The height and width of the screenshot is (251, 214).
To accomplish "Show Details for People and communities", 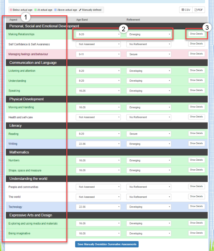I will point(196,186).
